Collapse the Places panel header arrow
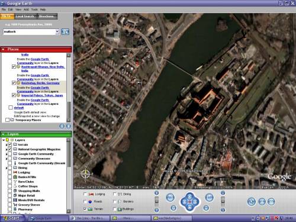296x222 pixels. click(3, 49)
